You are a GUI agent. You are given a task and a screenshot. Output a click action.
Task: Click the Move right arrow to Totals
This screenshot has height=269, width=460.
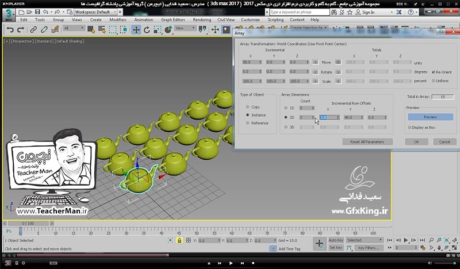click(x=338, y=62)
